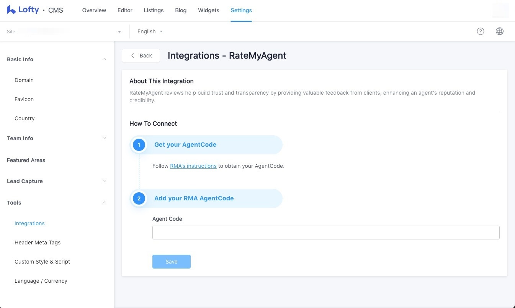Open Favicon settings in sidebar

pyautogui.click(x=24, y=99)
